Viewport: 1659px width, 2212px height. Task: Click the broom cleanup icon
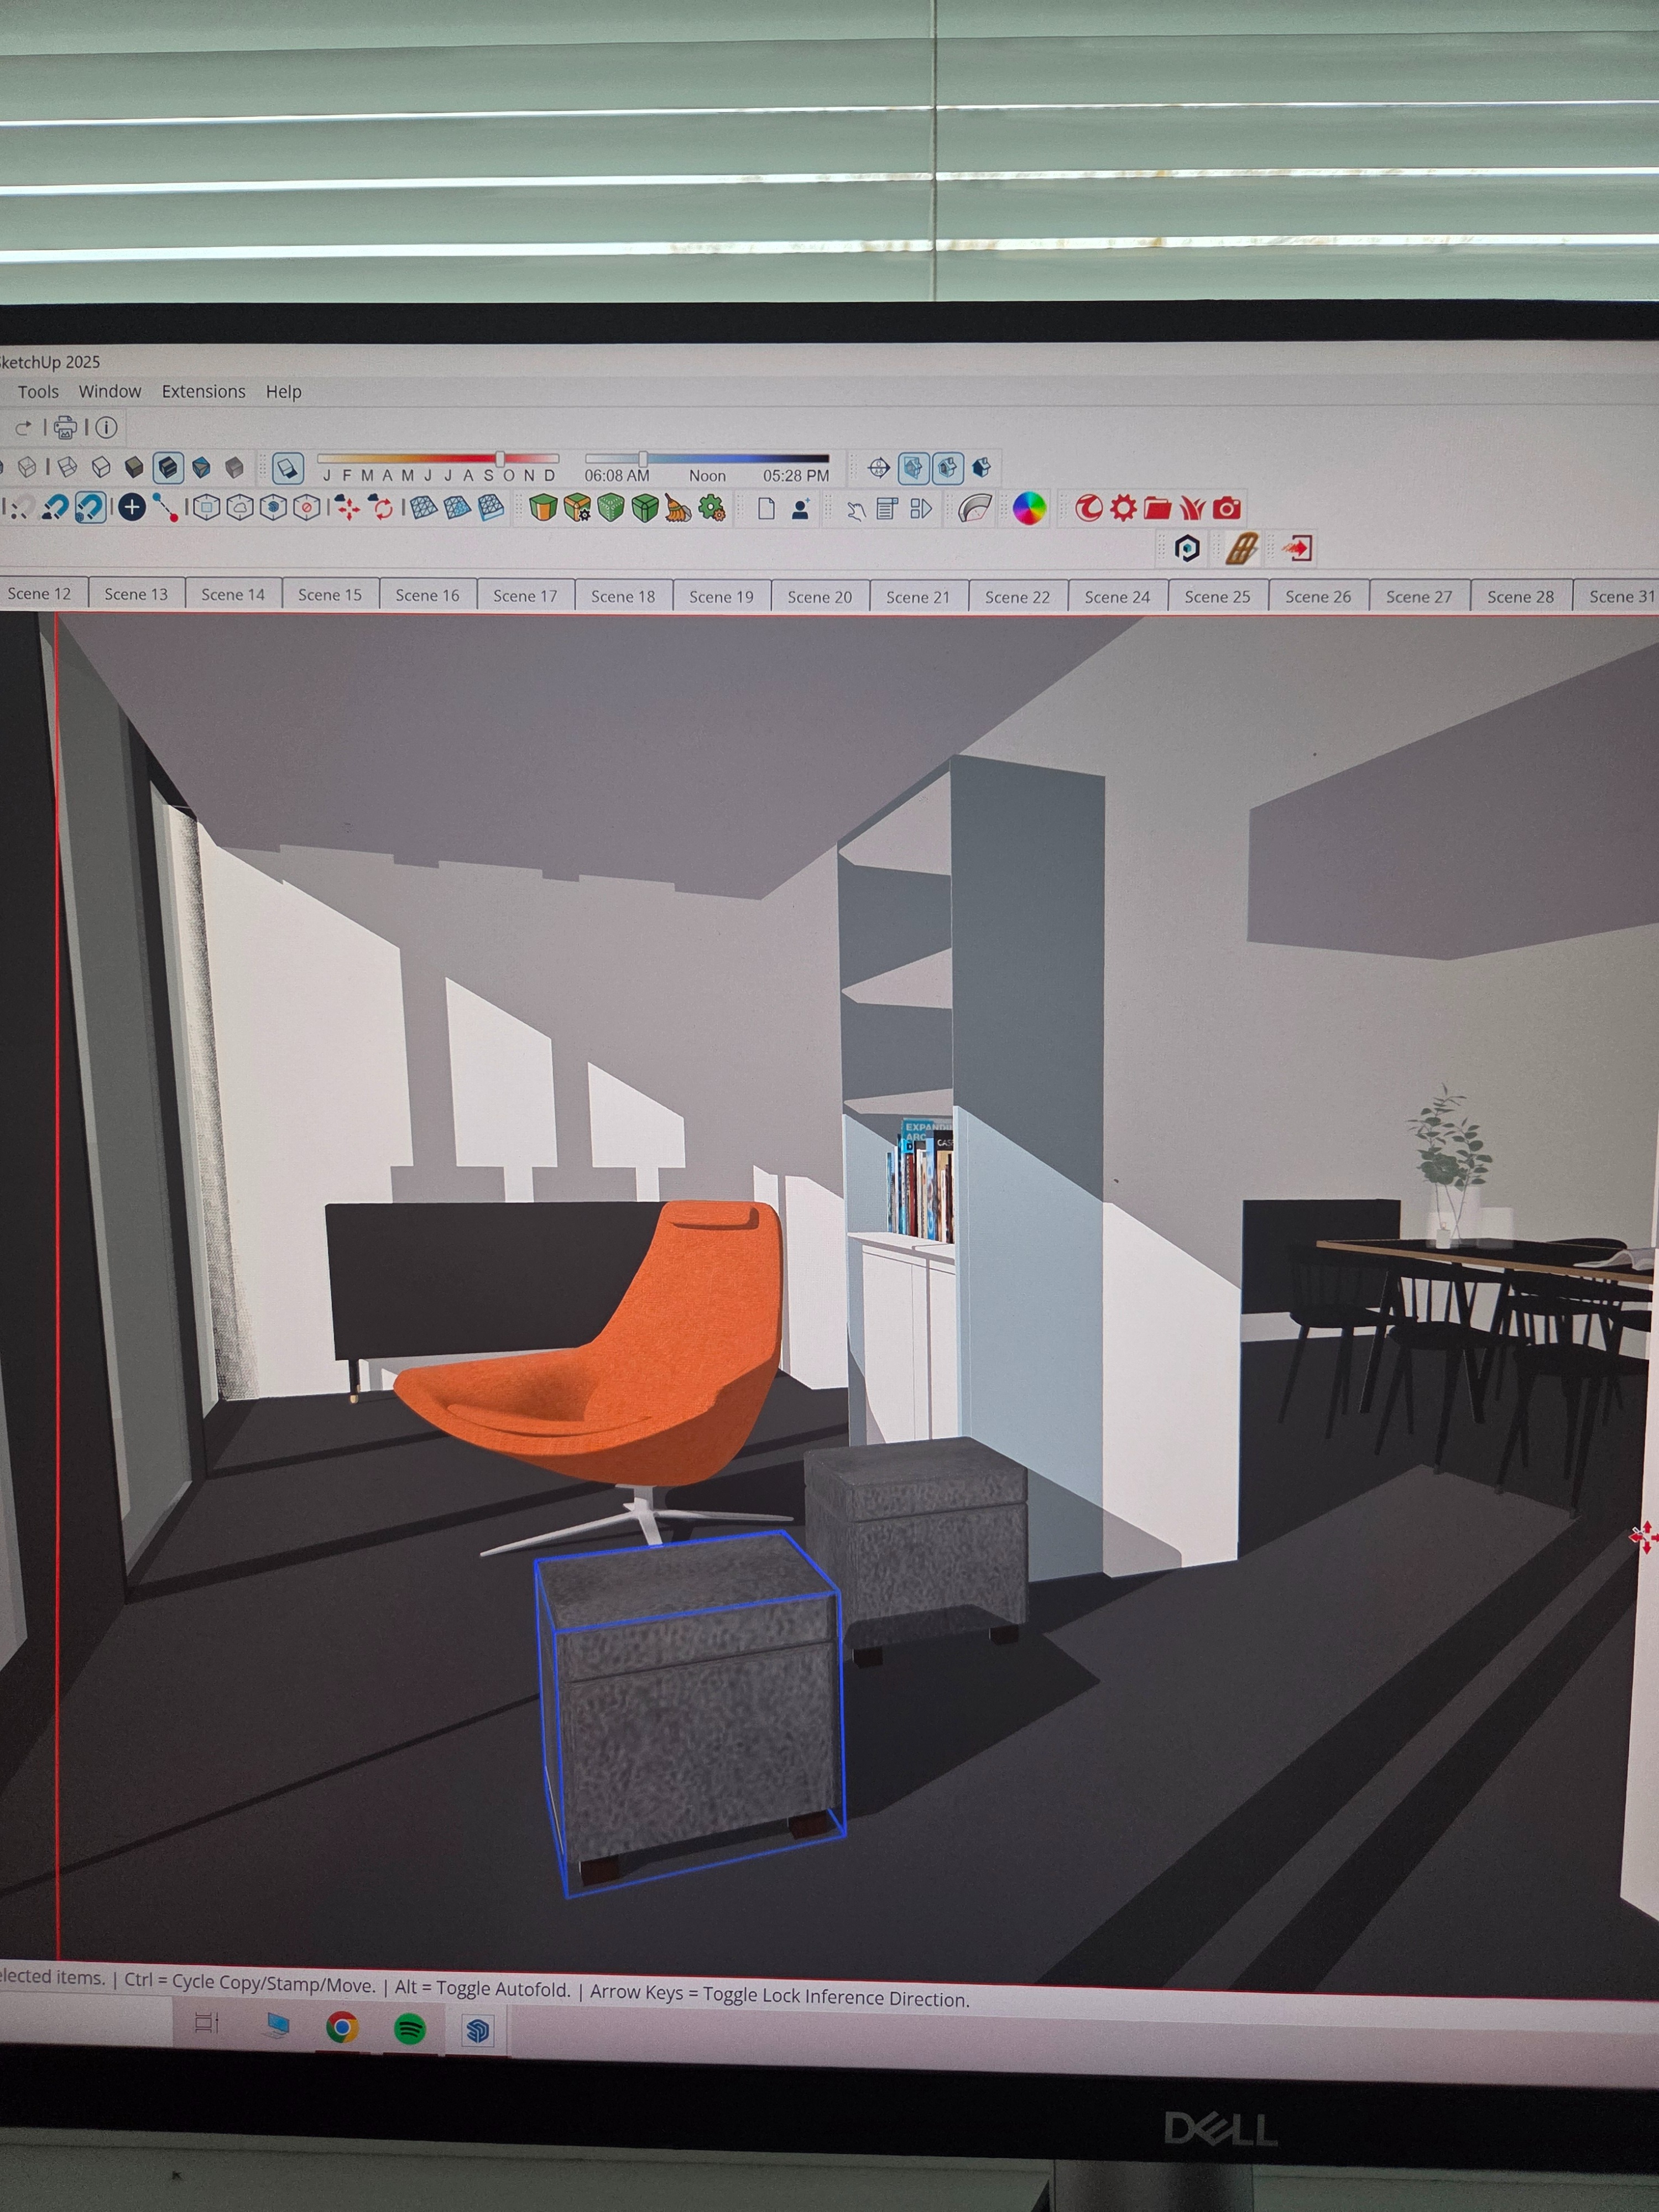(678, 509)
